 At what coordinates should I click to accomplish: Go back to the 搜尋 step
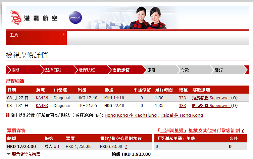coord(15,70)
